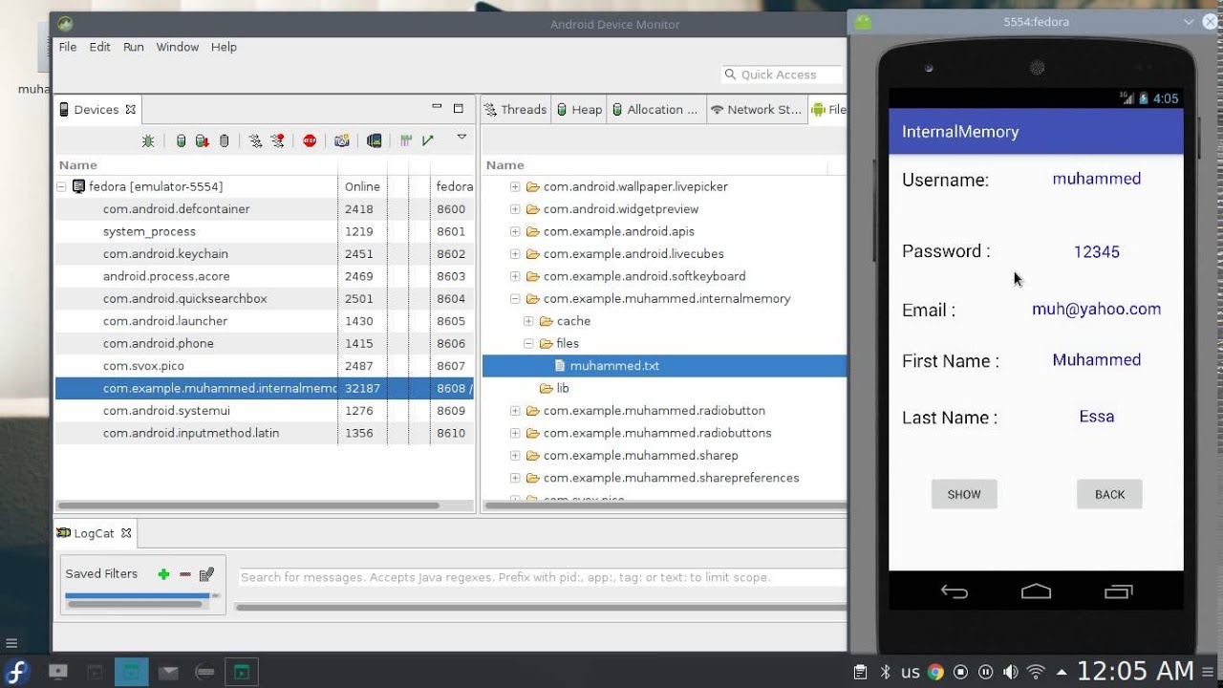The image size is (1223, 688).
Task: Open the Run menu
Action: click(134, 47)
